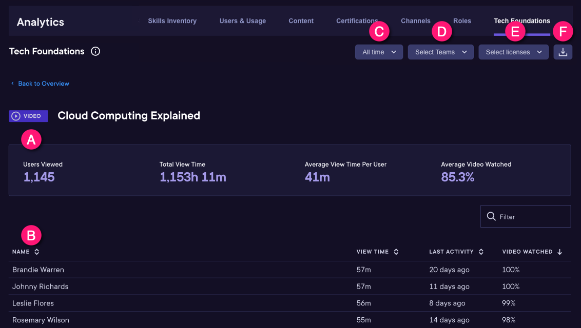The image size is (581, 328).
Task: Click the download export icon button
Action: click(x=563, y=52)
